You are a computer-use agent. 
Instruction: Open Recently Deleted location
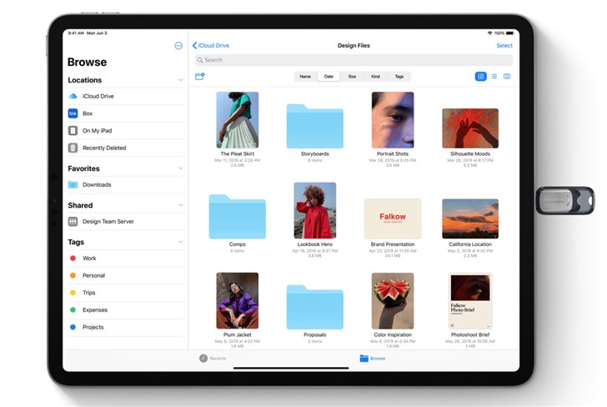pyautogui.click(x=103, y=148)
